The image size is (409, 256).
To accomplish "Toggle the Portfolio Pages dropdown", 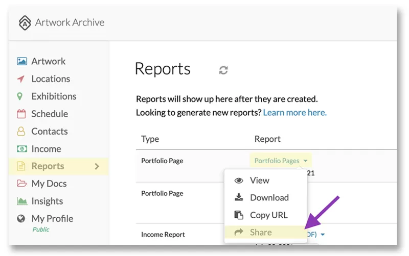I will pyautogui.click(x=281, y=161).
